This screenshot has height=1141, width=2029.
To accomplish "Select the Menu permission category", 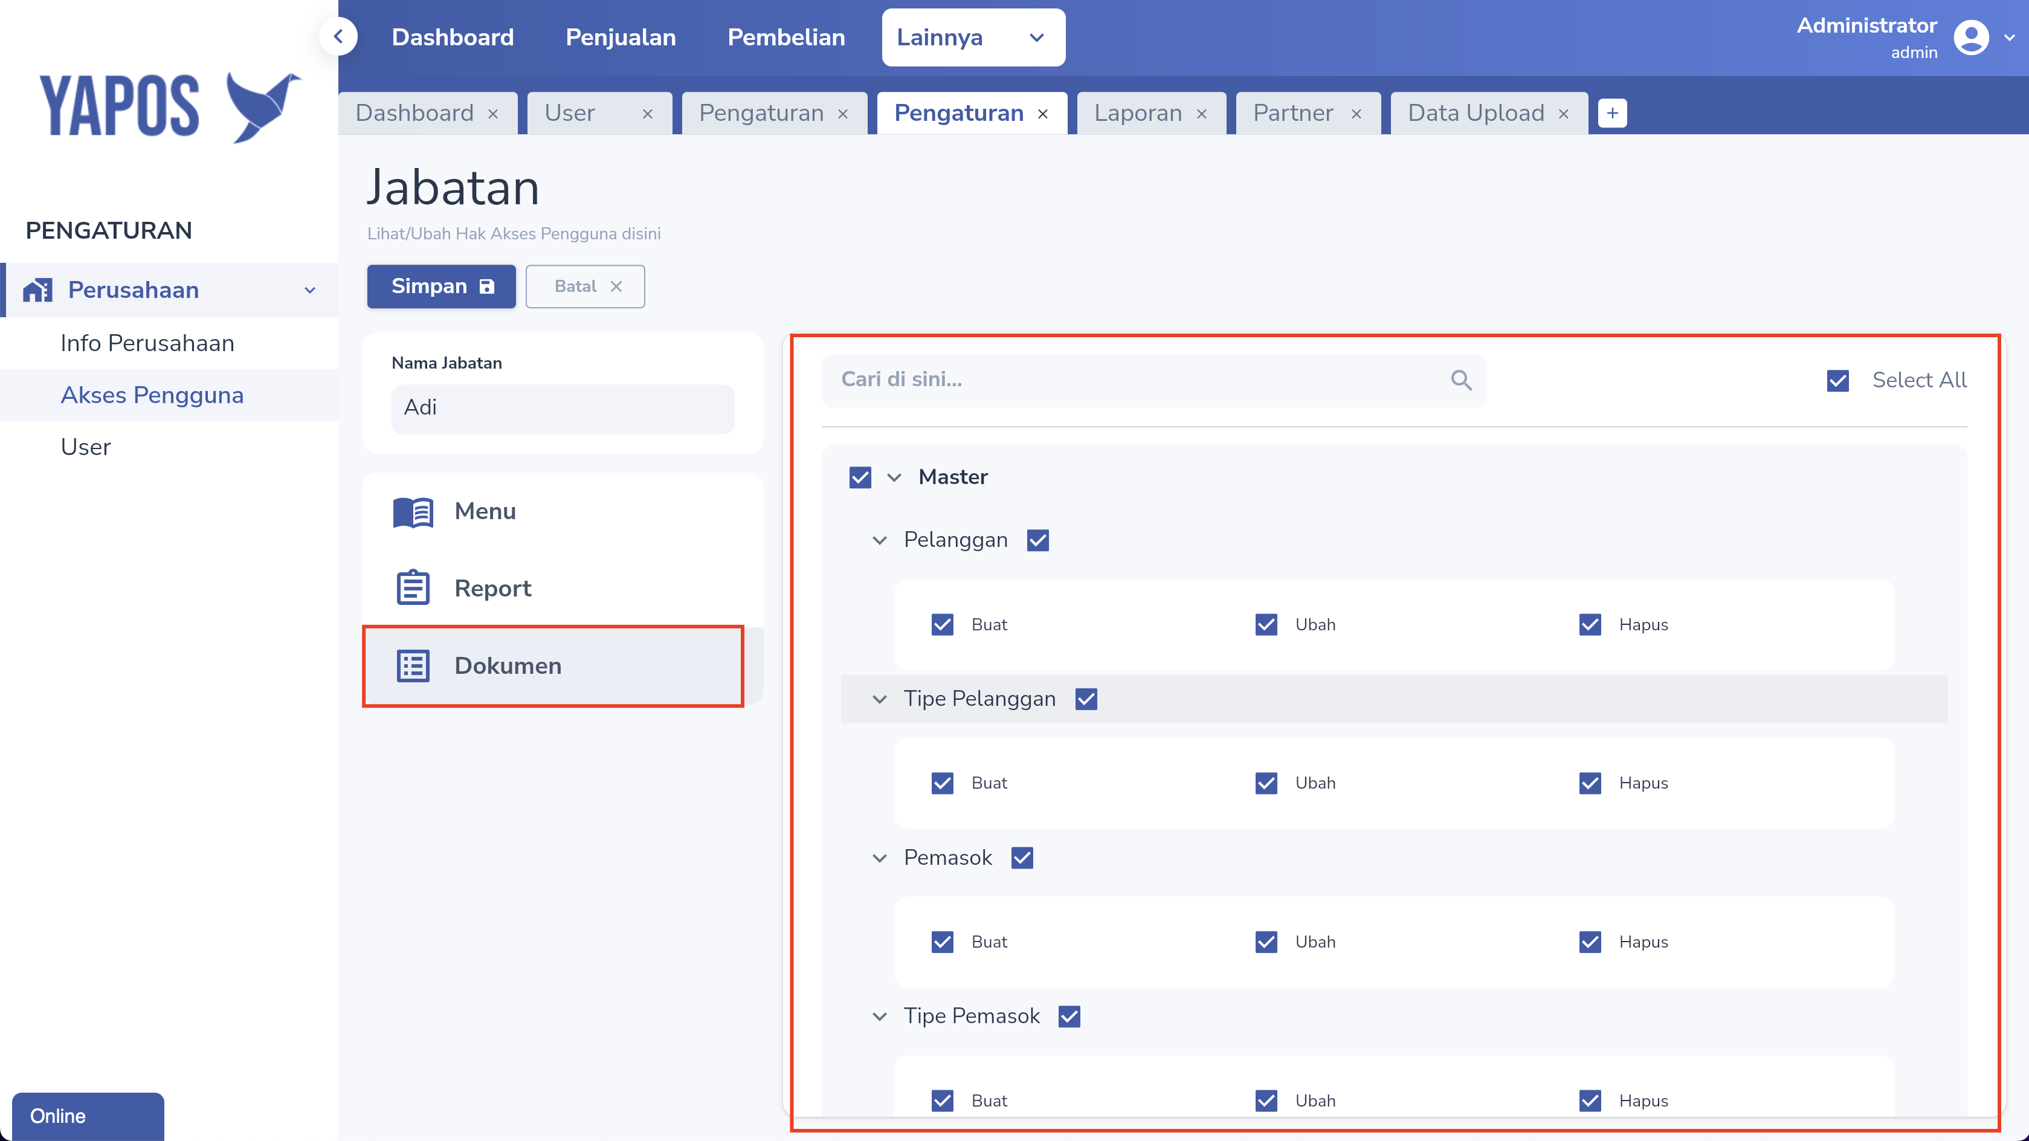I will pyautogui.click(x=563, y=511).
